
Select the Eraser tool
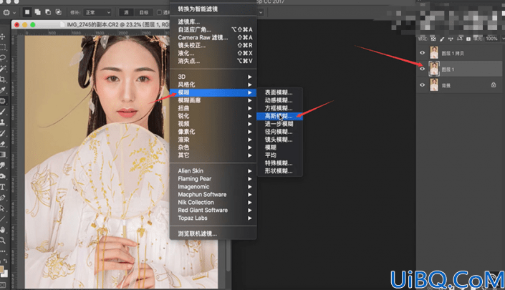(x=3, y=144)
